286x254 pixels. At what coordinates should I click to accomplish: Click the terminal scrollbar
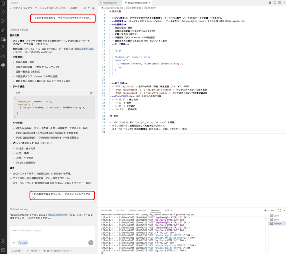[266, 219]
